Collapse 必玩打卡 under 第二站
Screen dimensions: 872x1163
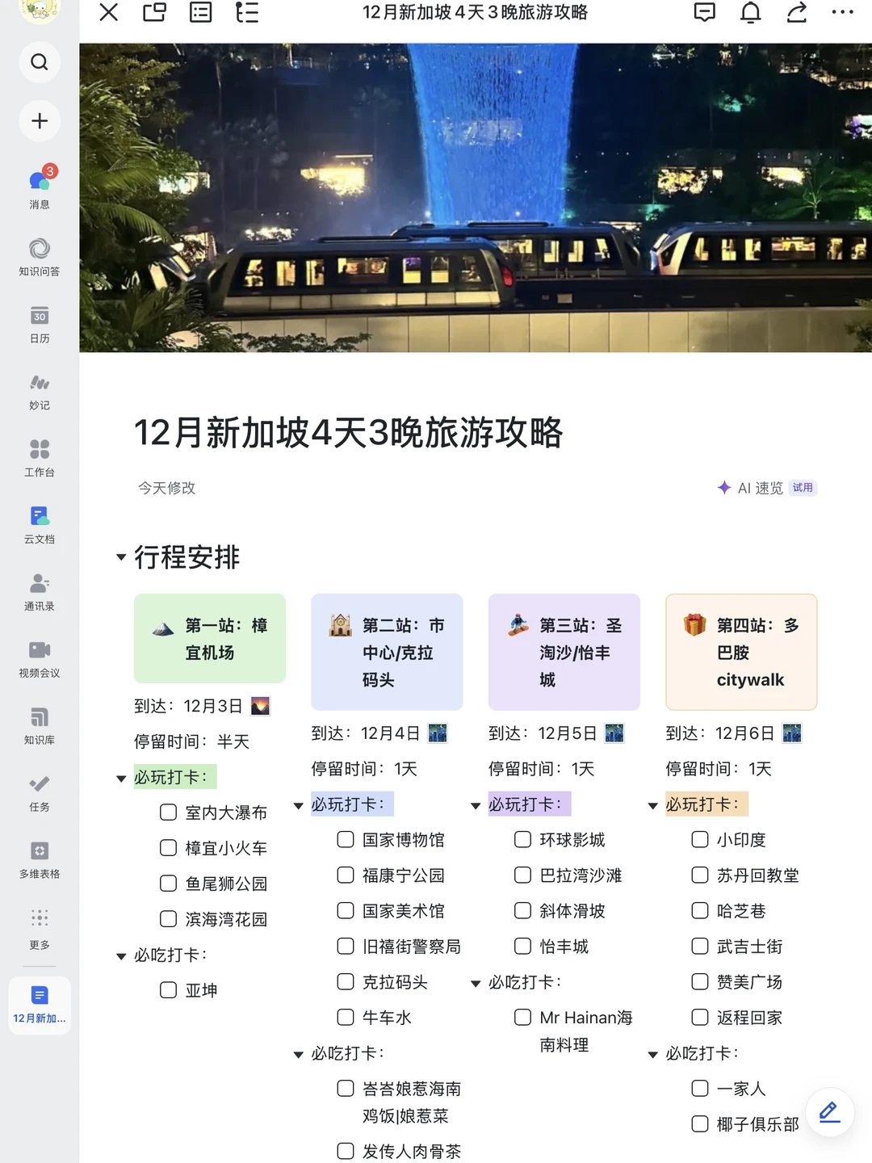(x=297, y=805)
